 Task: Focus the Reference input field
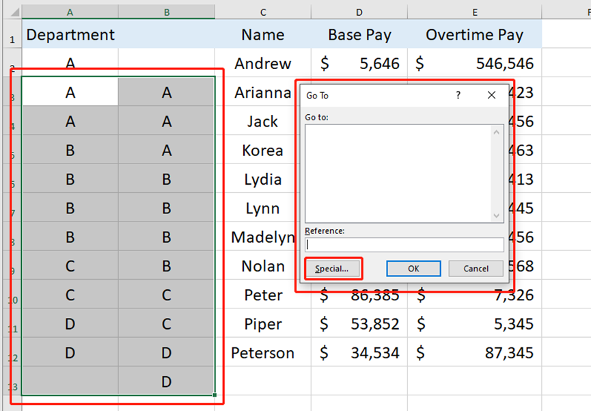click(x=404, y=245)
